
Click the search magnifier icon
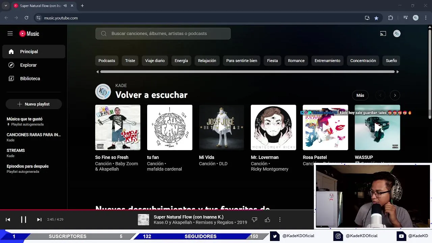pyautogui.click(x=104, y=33)
